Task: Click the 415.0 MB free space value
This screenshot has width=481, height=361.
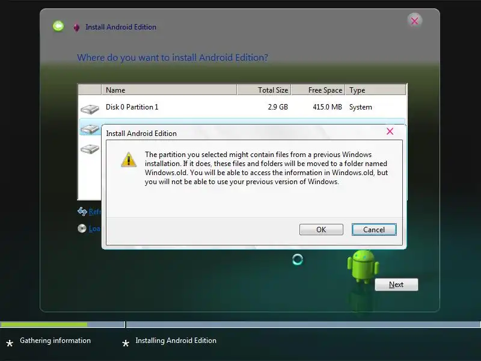Action: (327, 107)
